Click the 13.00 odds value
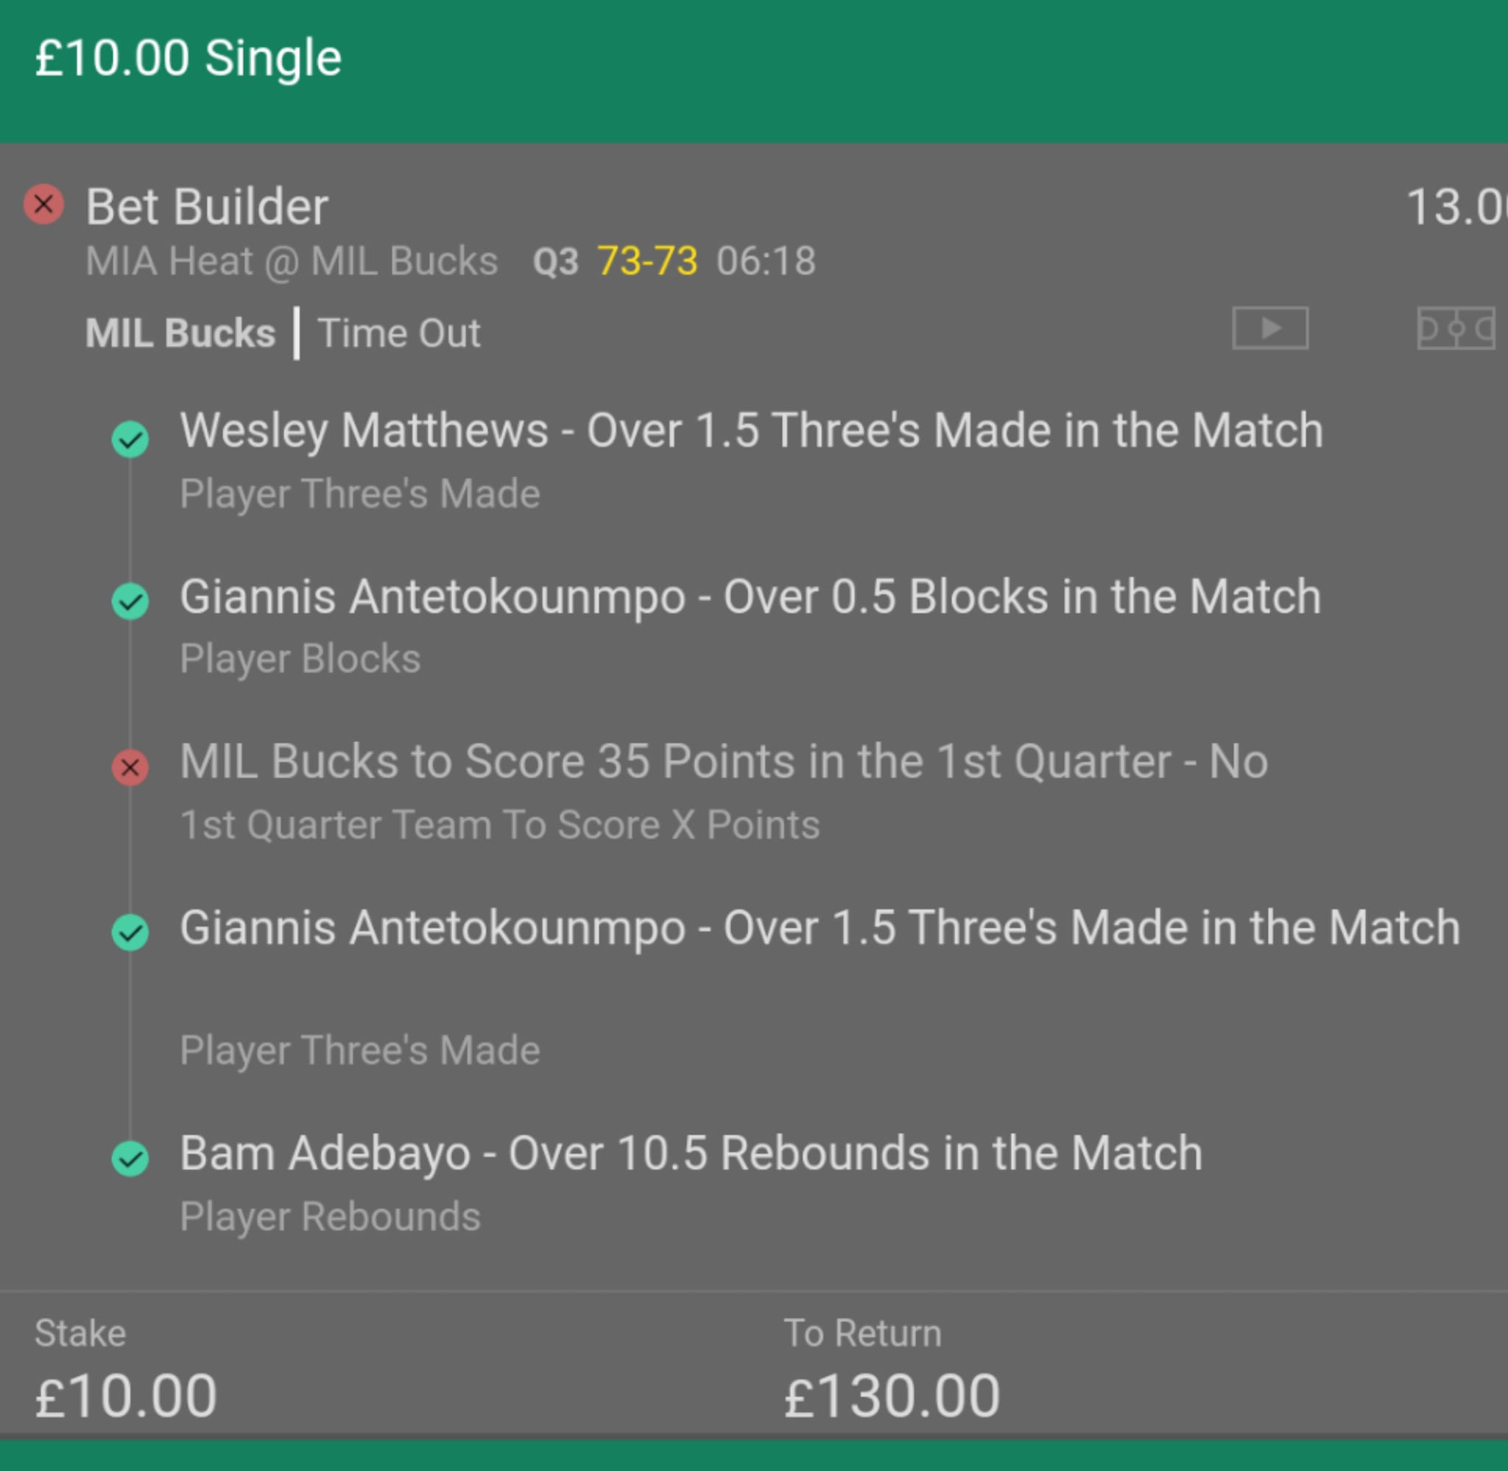 [x=1456, y=207]
